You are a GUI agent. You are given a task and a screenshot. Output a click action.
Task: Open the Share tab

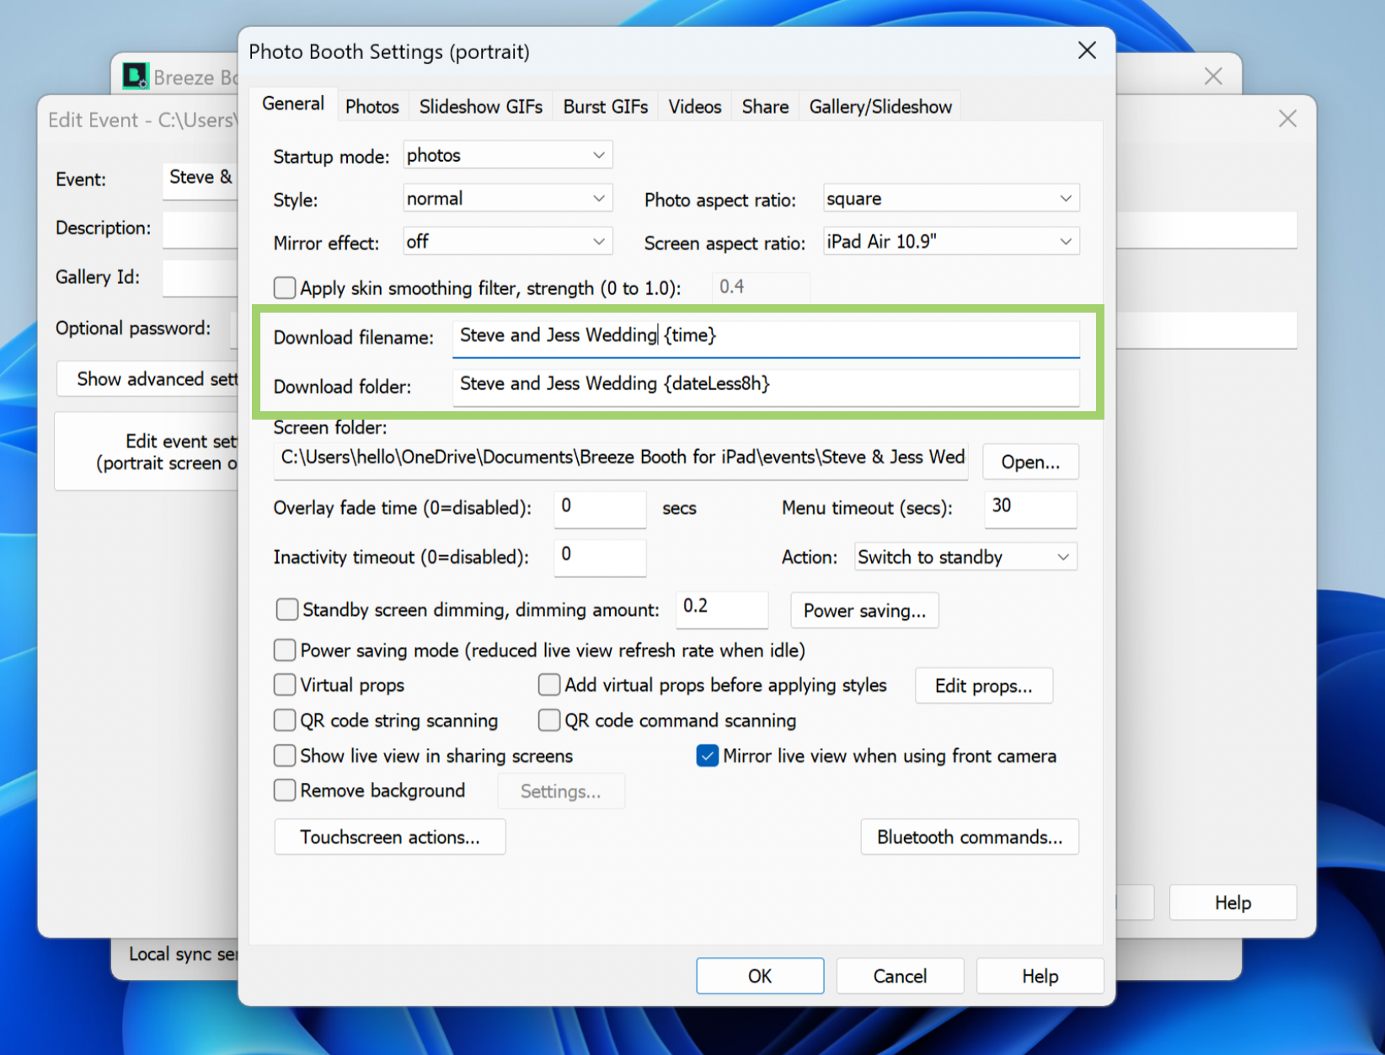click(764, 107)
